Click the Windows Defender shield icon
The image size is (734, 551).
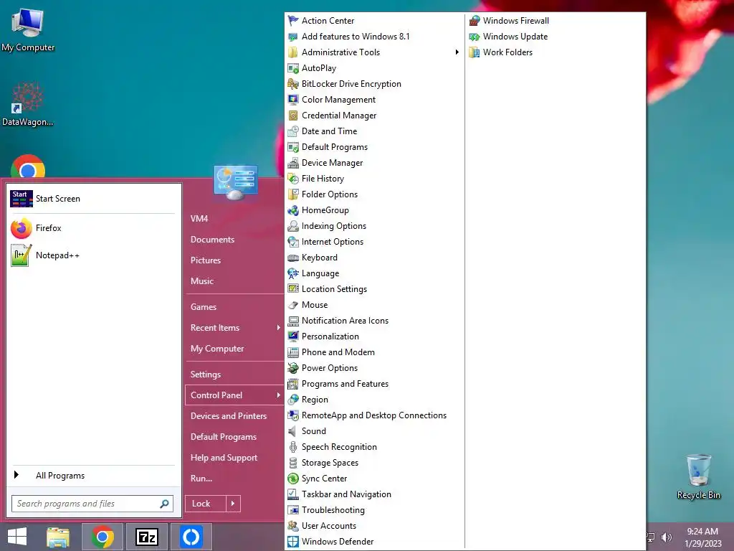click(x=293, y=541)
